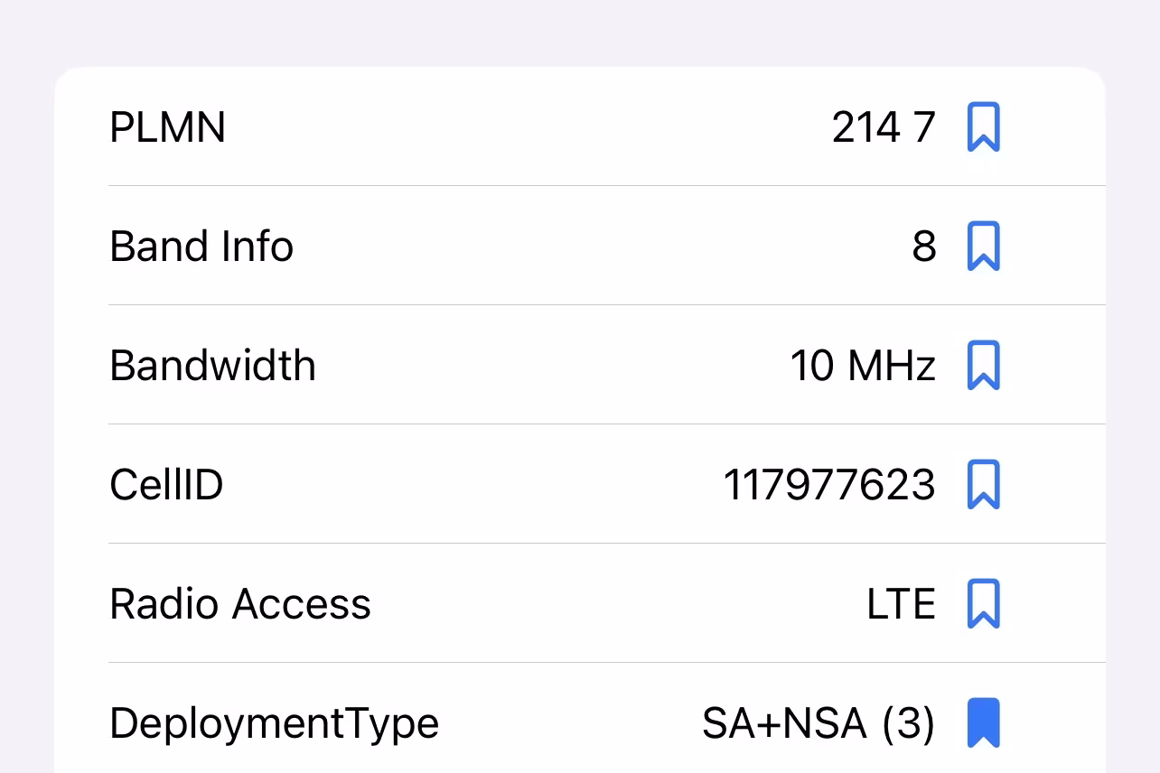Image resolution: width=1160 pixels, height=773 pixels.
Task: Select the CellID number 117977623
Action: pos(829,485)
